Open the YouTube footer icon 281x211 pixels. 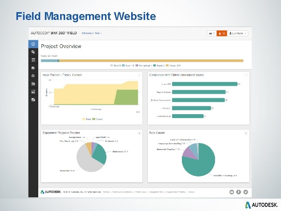point(231,192)
